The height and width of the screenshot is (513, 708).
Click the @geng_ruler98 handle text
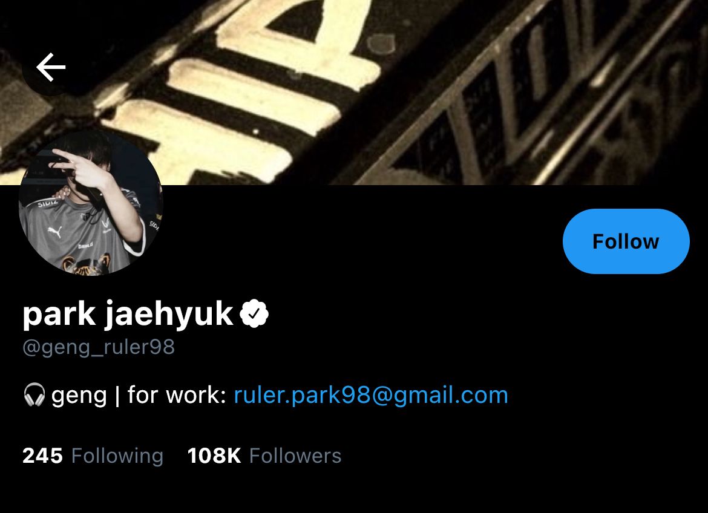[x=99, y=347]
